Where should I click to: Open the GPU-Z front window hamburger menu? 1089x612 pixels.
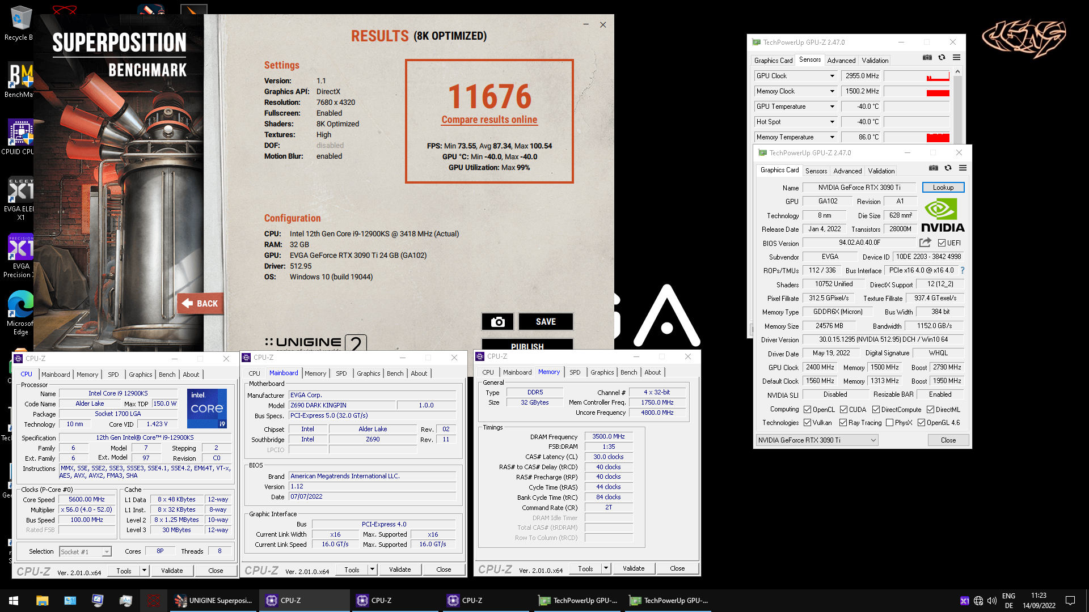963,168
